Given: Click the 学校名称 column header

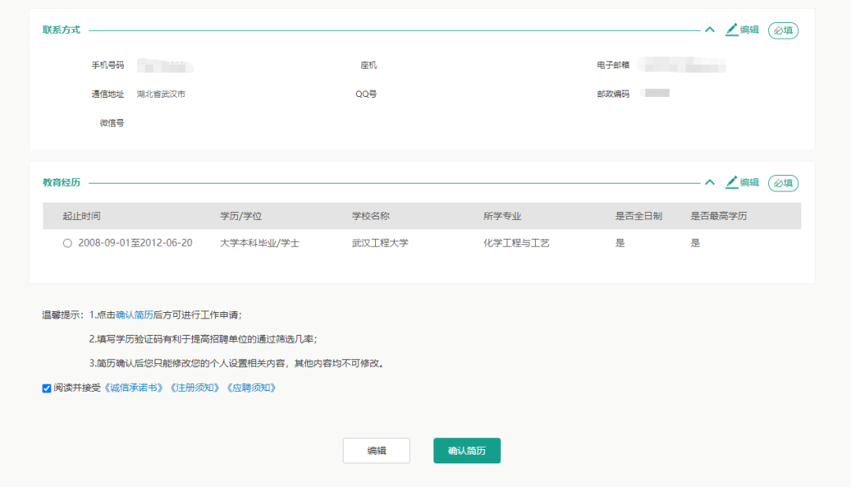Looking at the screenshot, I should tap(370, 216).
